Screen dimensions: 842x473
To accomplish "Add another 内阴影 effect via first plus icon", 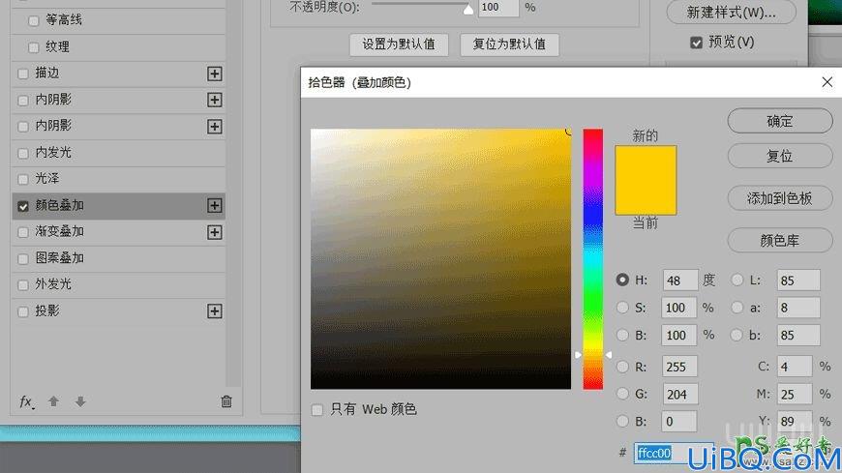I will 214,100.
